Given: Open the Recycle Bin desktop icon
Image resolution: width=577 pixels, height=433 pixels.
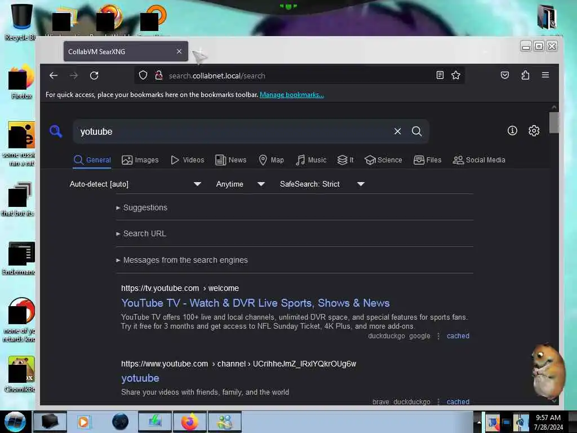Looking at the screenshot, I should [21, 22].
